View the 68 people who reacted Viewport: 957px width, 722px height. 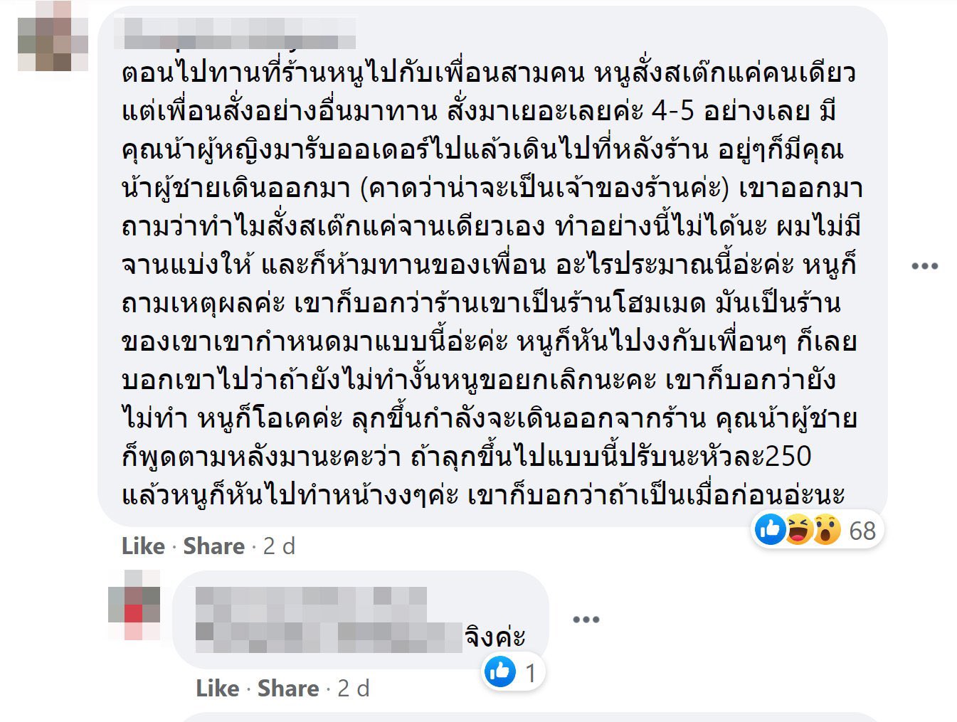tap(862, 530)
